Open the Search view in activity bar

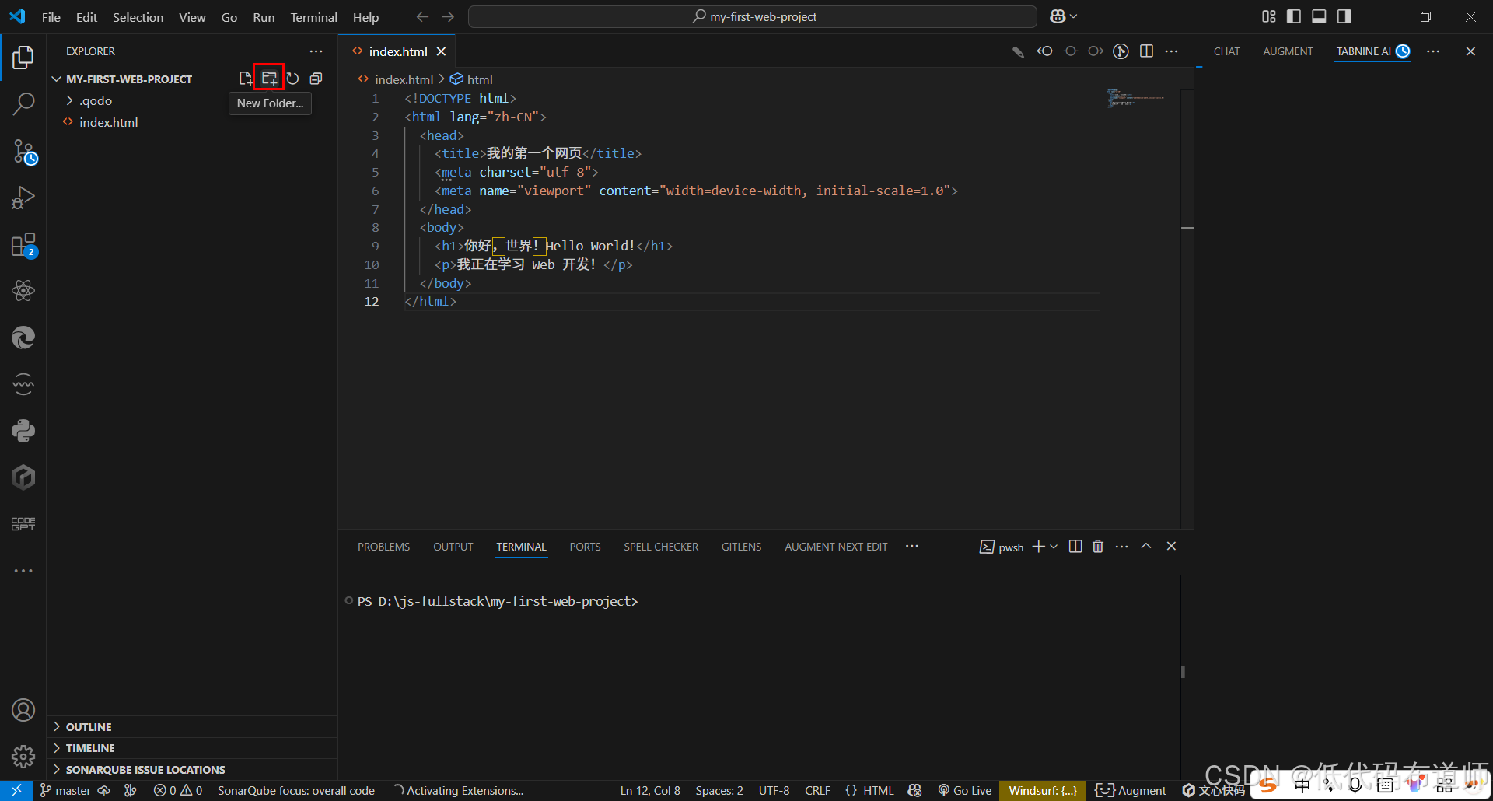tap(23, 103)
